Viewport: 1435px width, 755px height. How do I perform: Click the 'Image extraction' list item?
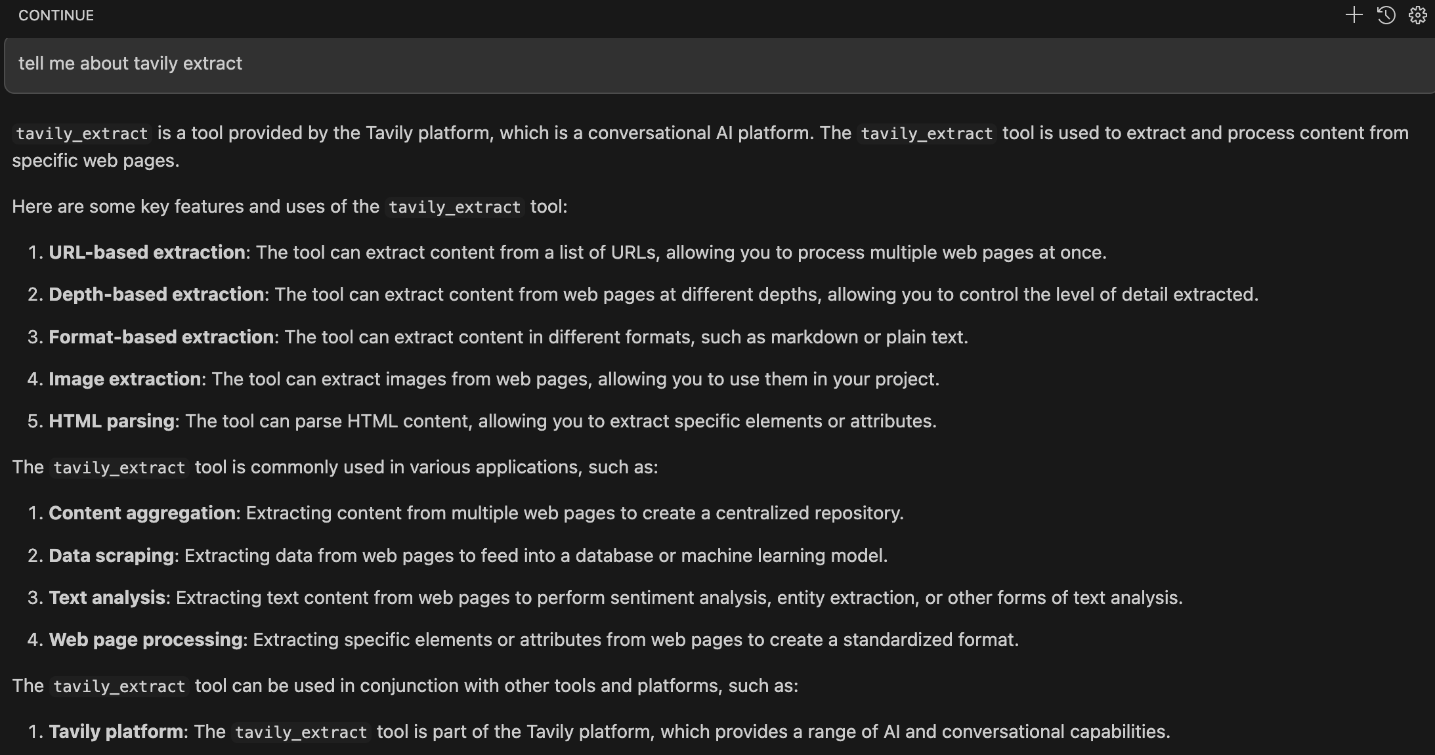tap(125, 379)
